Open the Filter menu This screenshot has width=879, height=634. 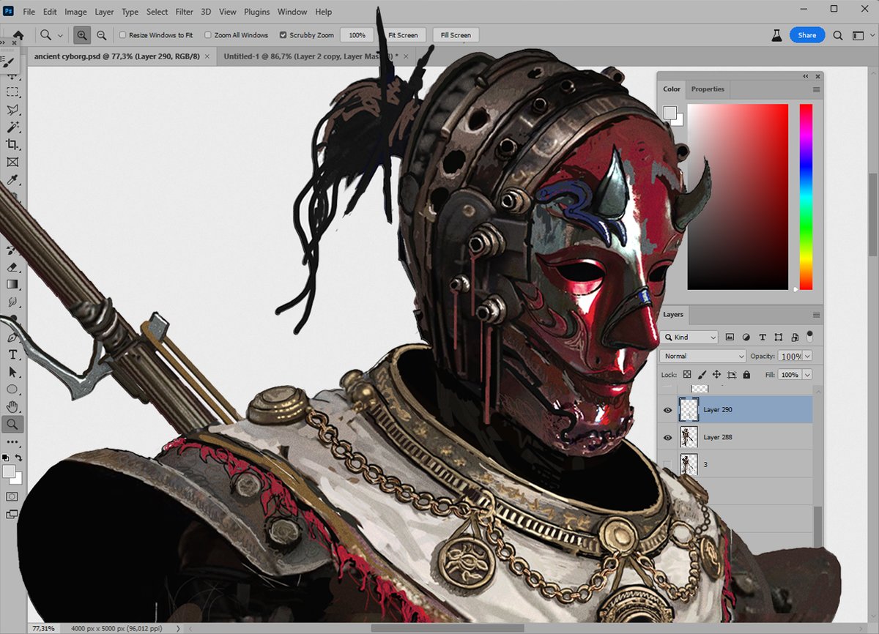click(x=184, y=12)
